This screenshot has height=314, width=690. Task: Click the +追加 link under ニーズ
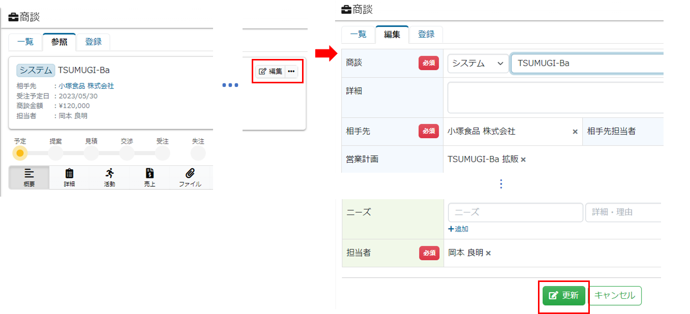pyautogui.click(x=458, y=229)
